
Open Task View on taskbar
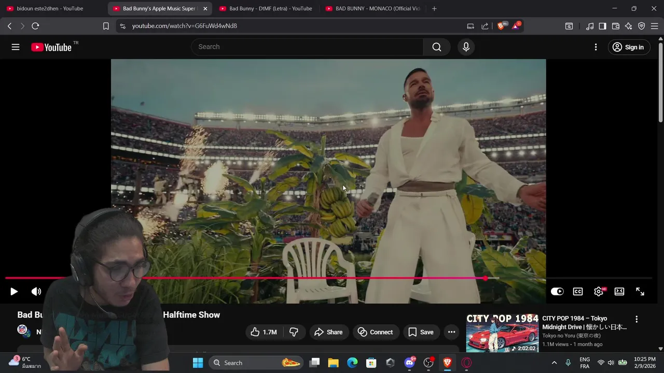click(314, 363)
